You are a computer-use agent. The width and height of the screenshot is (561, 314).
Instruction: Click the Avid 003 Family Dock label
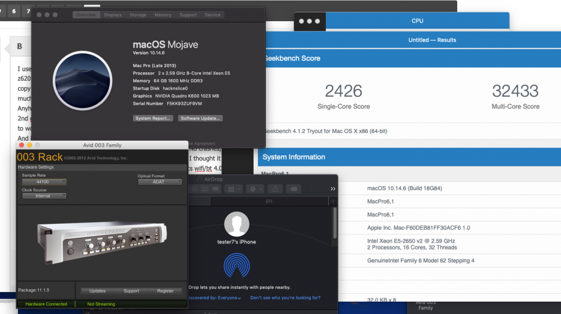click(x=425, y=306)
